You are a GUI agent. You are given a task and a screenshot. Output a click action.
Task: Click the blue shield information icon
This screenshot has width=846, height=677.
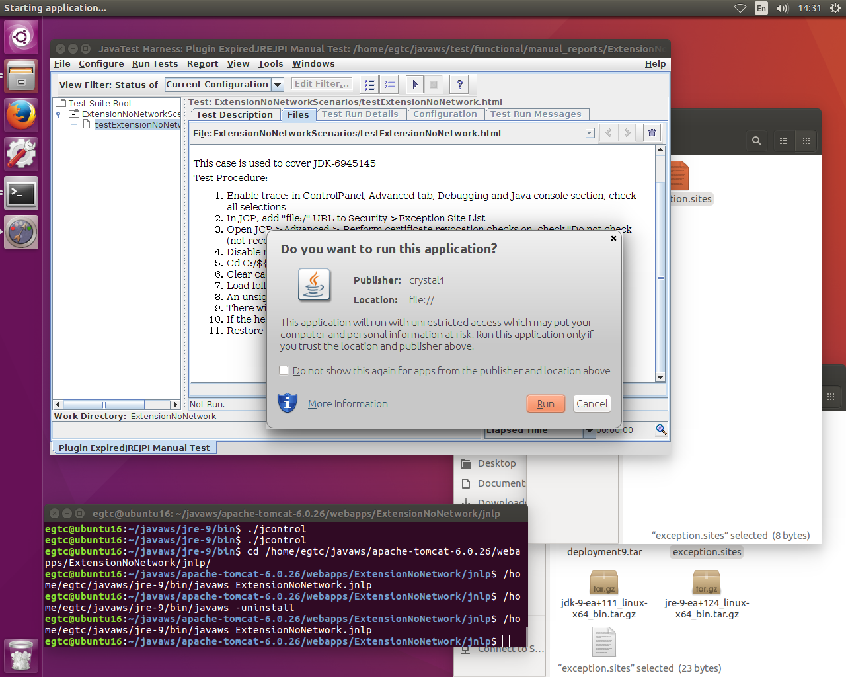(288, 403)
